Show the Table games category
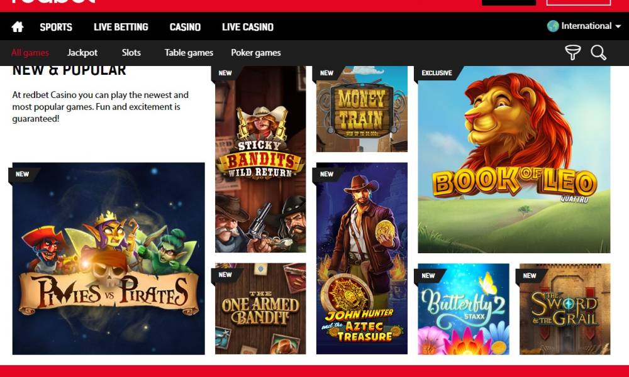Image resolution: width=629 pixels, height=377 pixels. coord(189,53)
